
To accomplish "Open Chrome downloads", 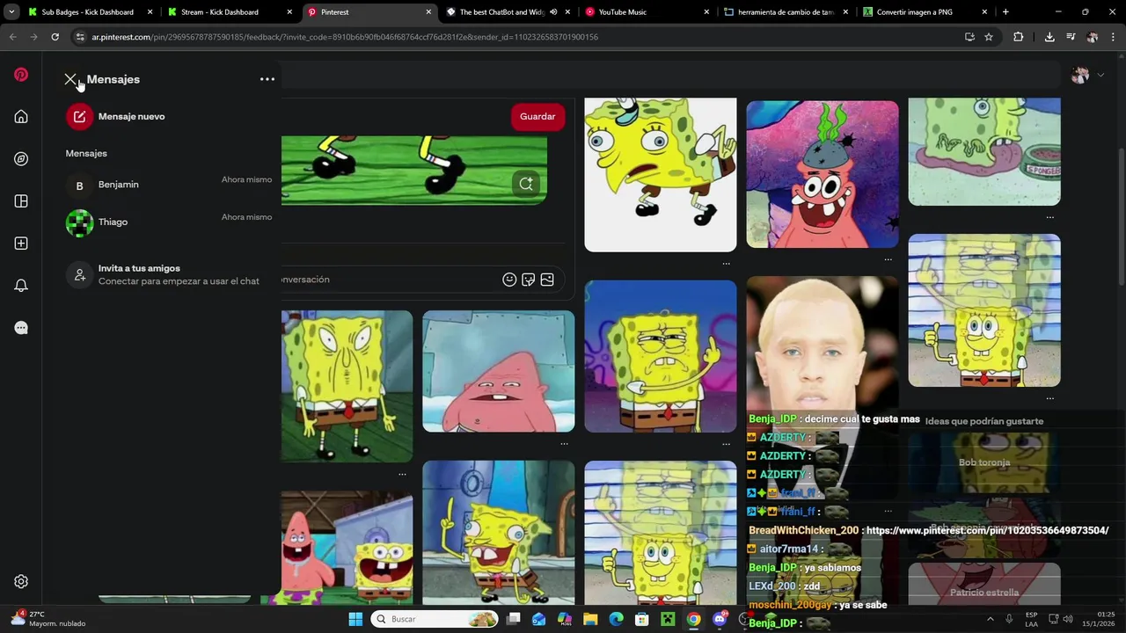I will [x=1049, y=37].
